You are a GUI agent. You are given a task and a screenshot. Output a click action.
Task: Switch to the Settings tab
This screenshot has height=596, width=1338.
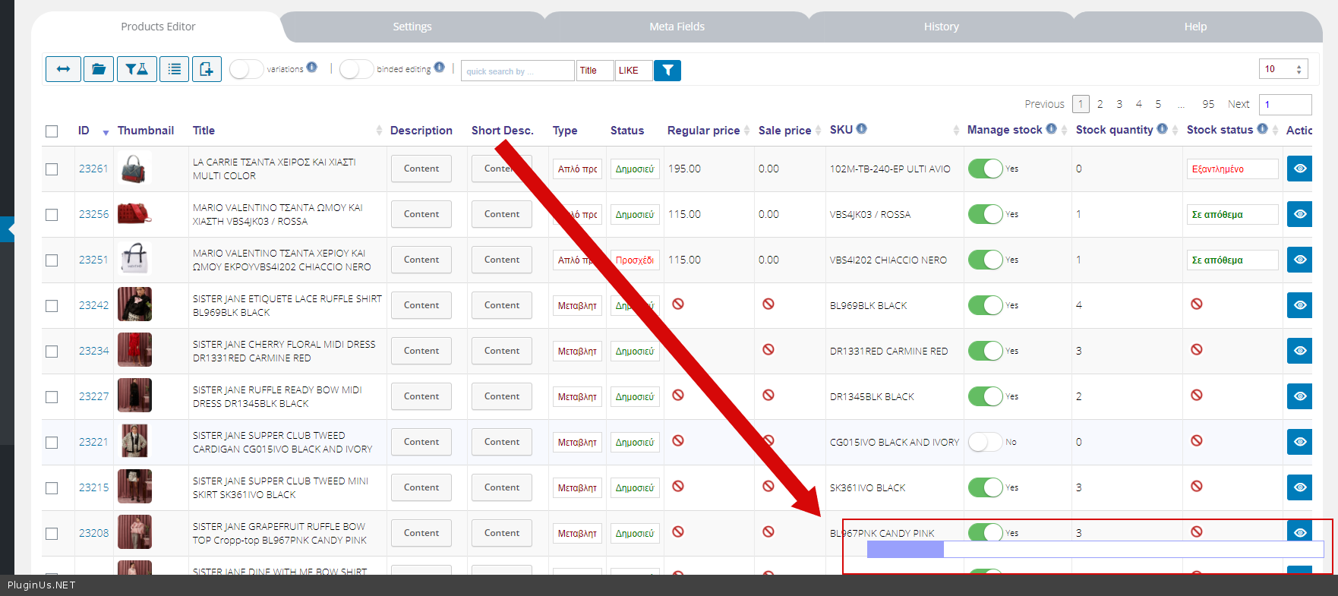coord(412,27)
